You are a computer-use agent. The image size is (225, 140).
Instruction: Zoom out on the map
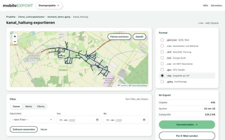[x=15, y=41]
